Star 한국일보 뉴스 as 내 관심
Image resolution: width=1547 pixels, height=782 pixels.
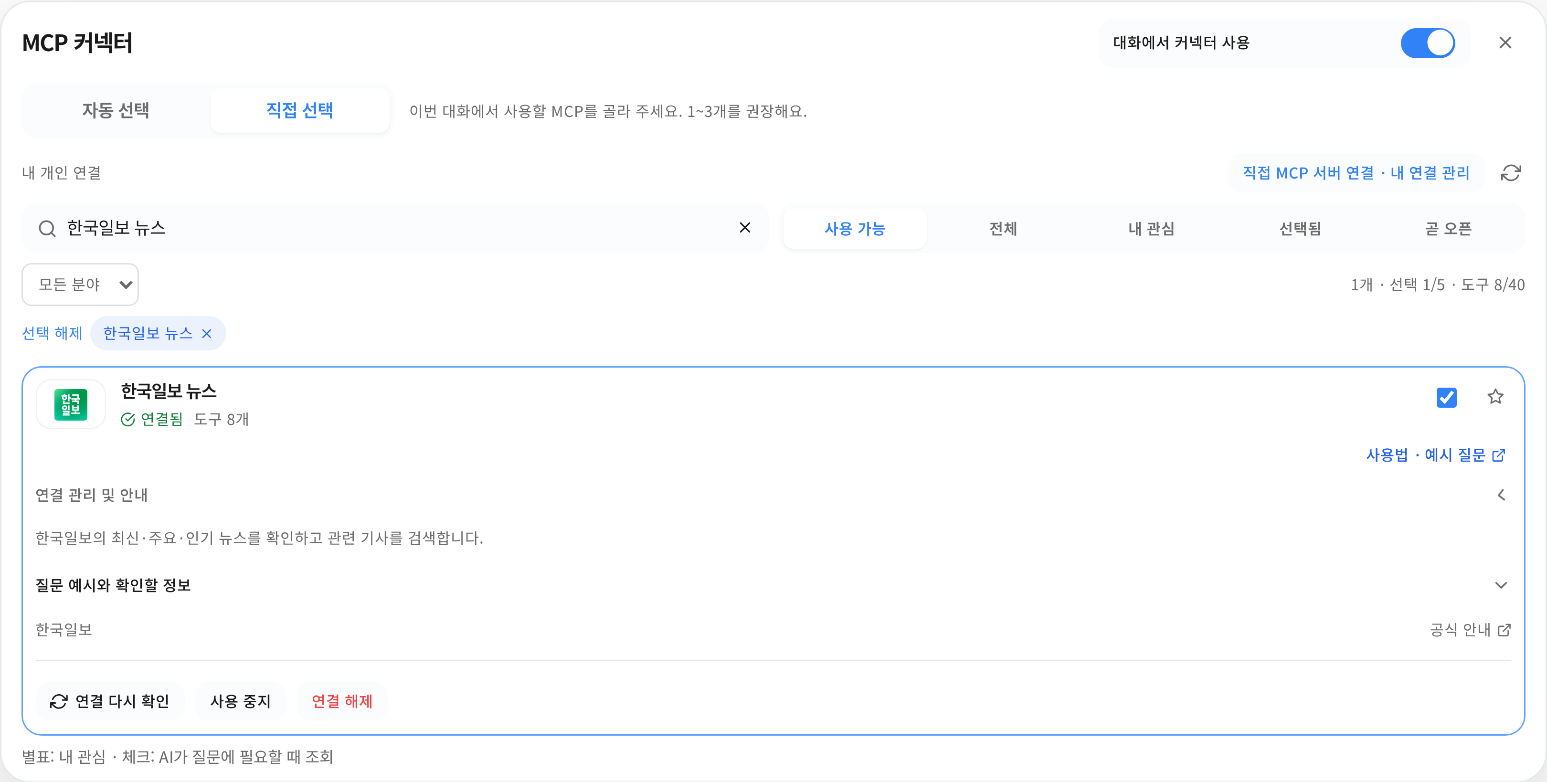pyautogui.click(x=1495, y=396)
